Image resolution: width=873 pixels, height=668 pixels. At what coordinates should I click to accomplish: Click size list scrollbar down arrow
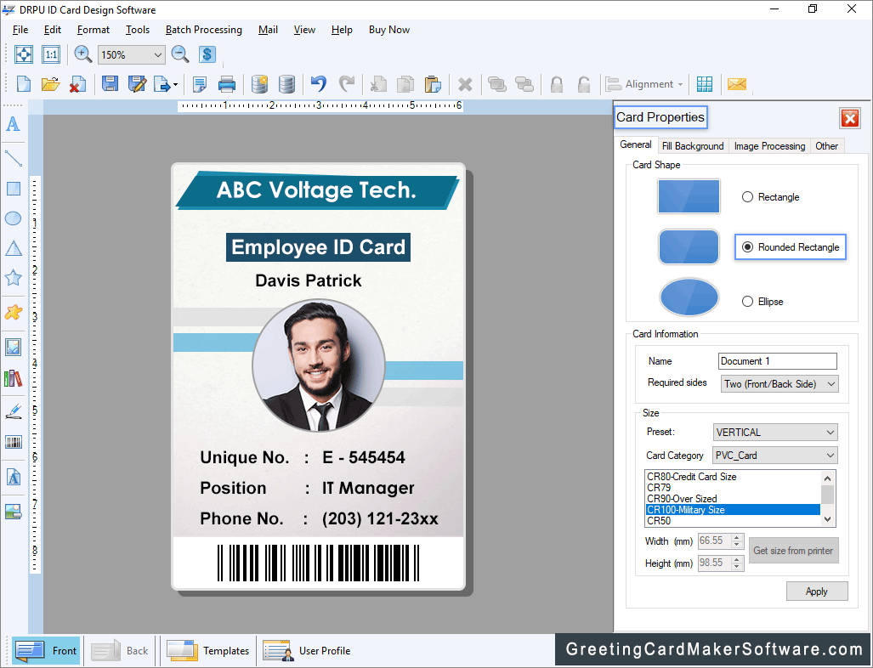pyautogui.click(x=827, y=519)
